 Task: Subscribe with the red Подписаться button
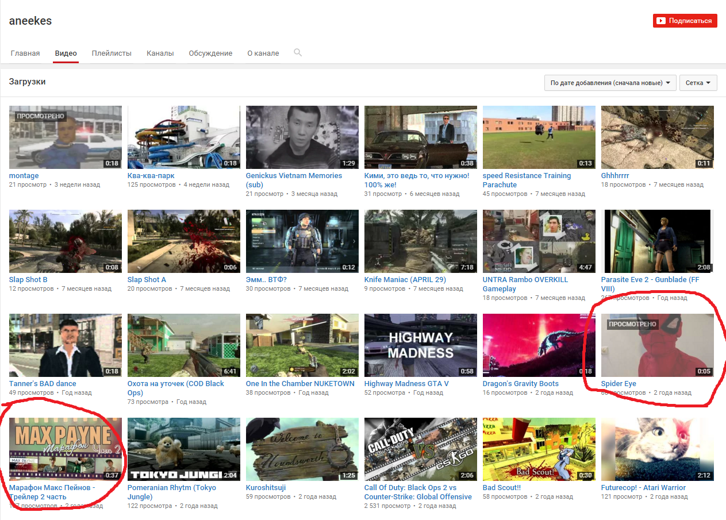tap(685, 21)
